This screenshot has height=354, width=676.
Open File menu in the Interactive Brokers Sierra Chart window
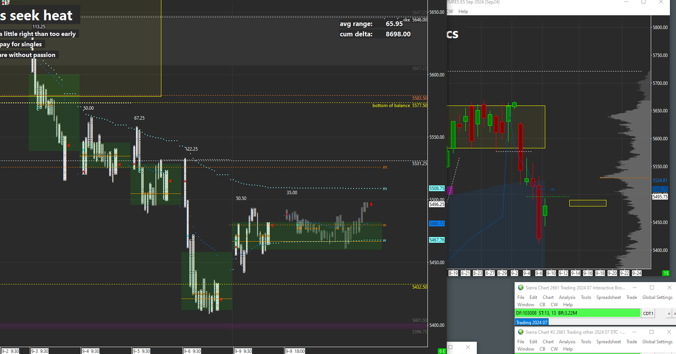(x=521, y=297)
